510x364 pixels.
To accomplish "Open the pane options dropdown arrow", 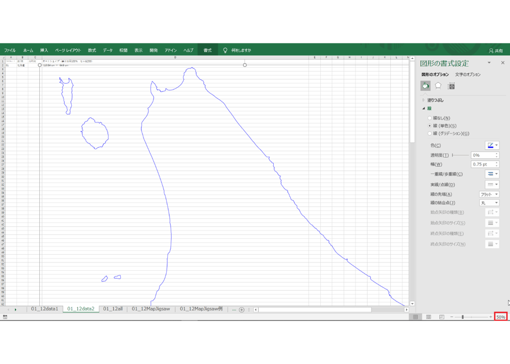I will coord(489,63).
